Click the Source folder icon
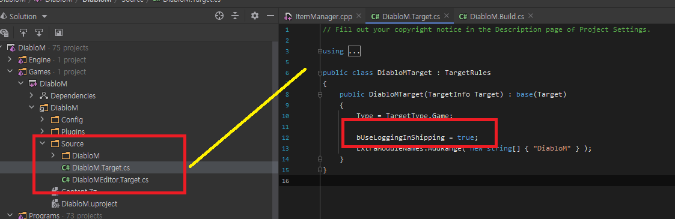The width and height of the screenshot is (675, 219). (x=55, y=144)
